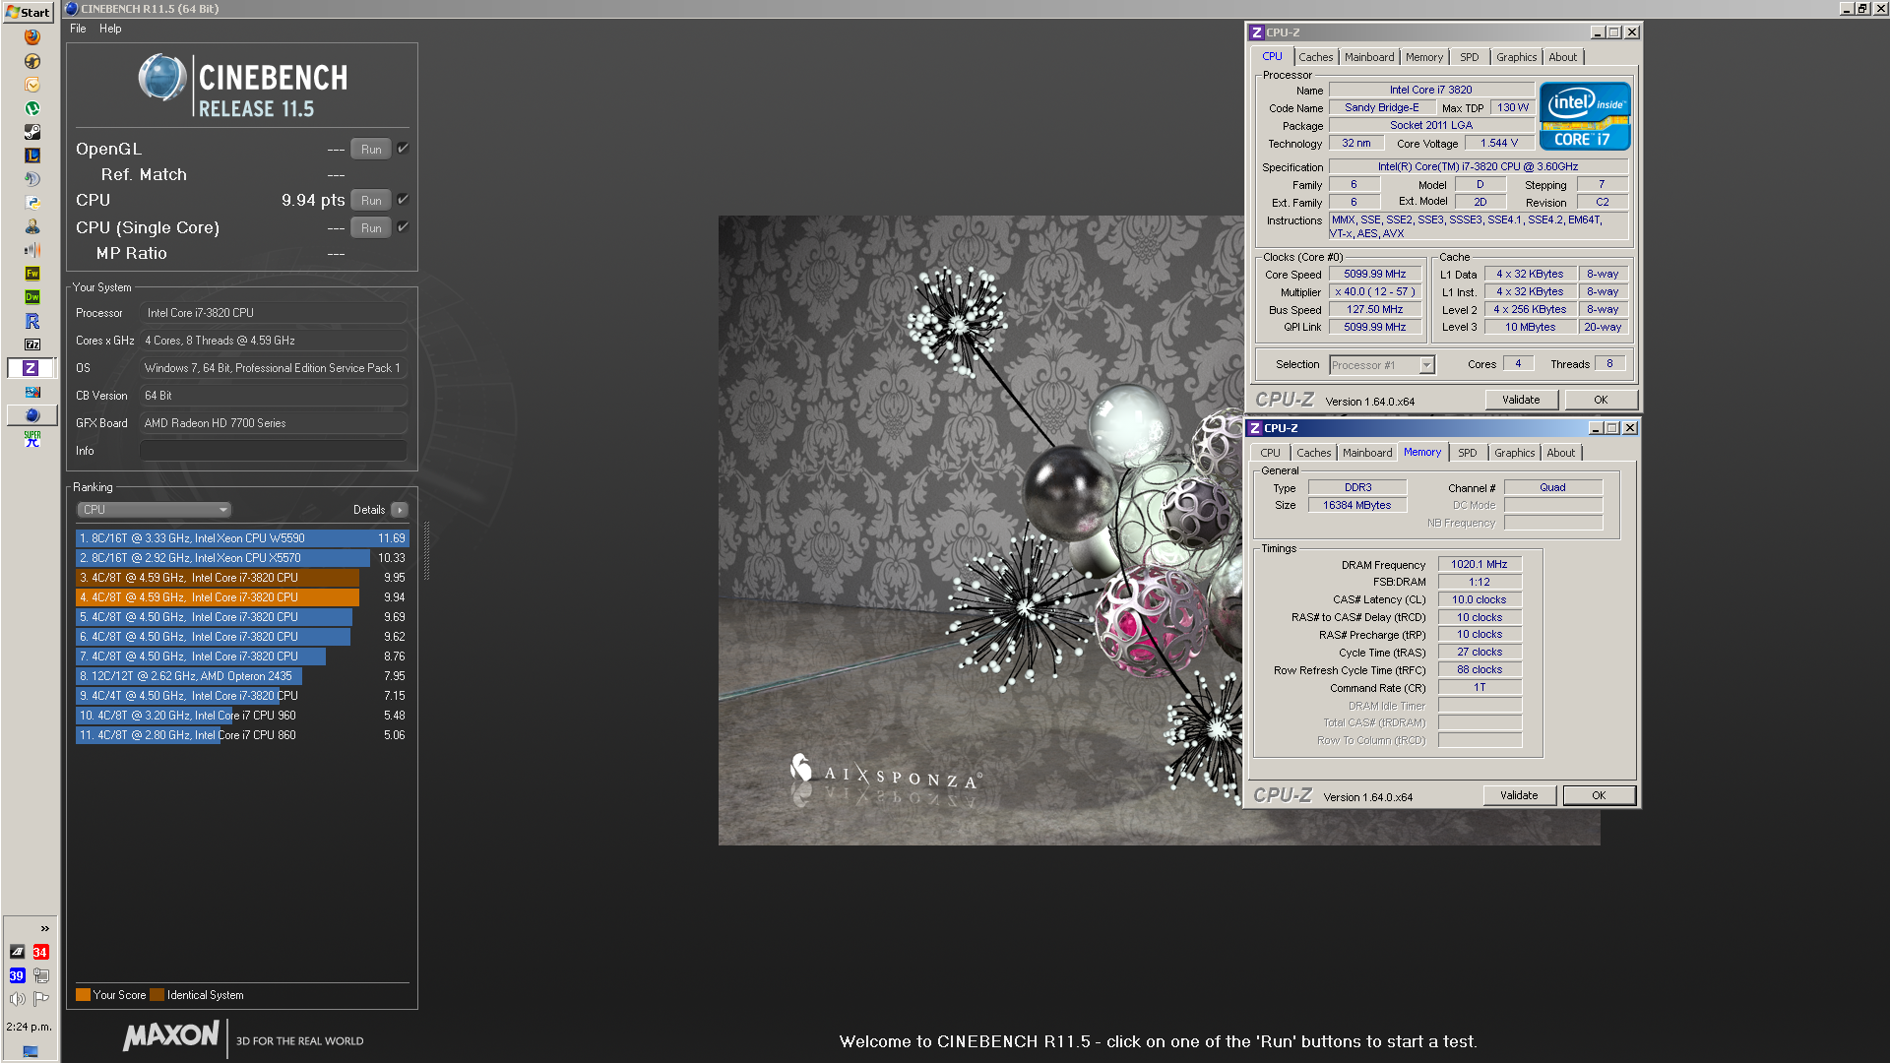
Task: Open the network tray icon
Action: coord(40,975)
